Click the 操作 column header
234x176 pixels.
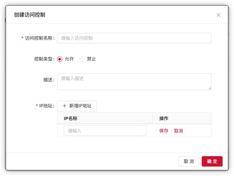(x=164, y=118)
